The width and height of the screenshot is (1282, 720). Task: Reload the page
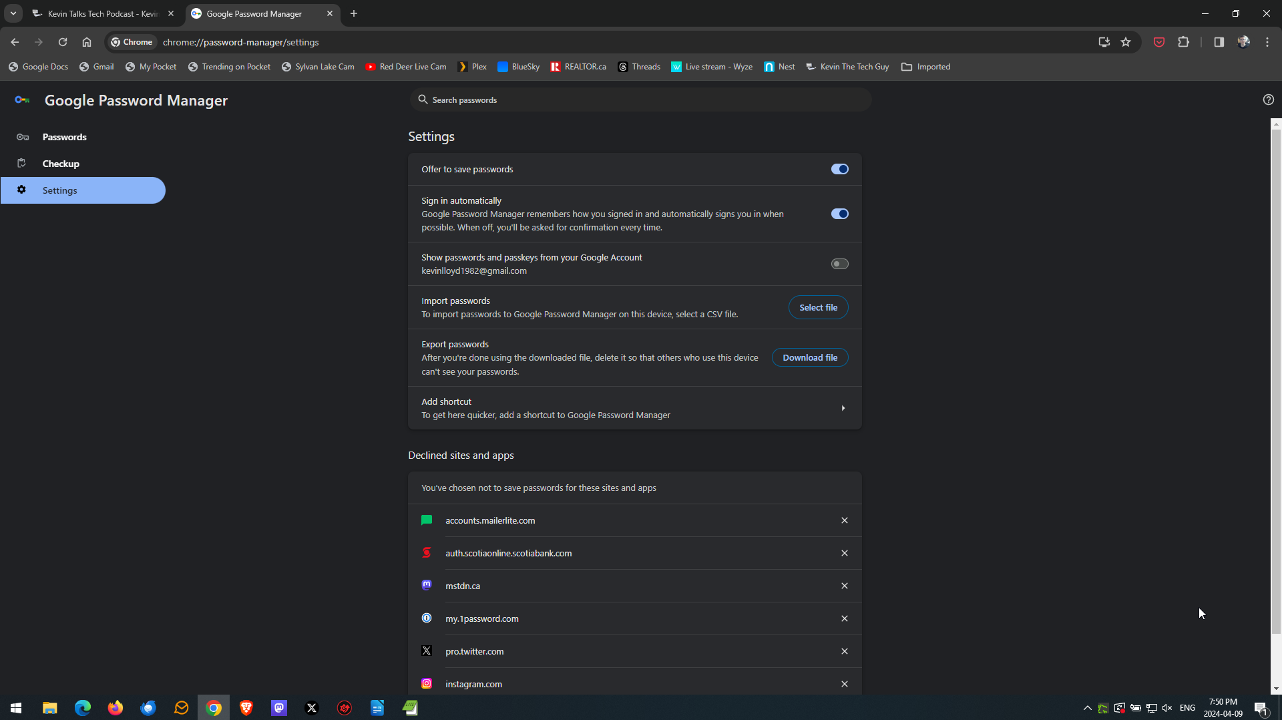tap(63, 42)
